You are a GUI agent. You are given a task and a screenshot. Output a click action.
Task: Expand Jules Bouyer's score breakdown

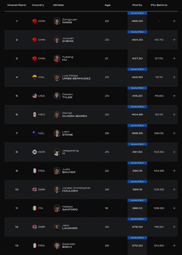coord(174,171)
